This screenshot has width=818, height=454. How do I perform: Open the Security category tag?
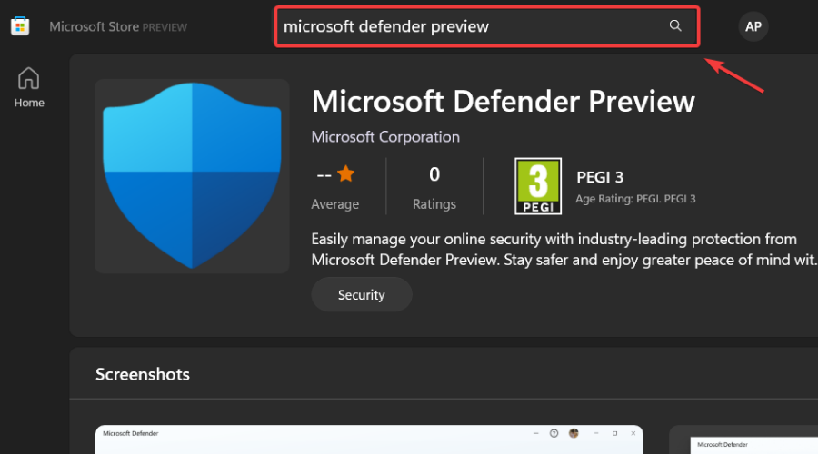(x=362, y=294)
